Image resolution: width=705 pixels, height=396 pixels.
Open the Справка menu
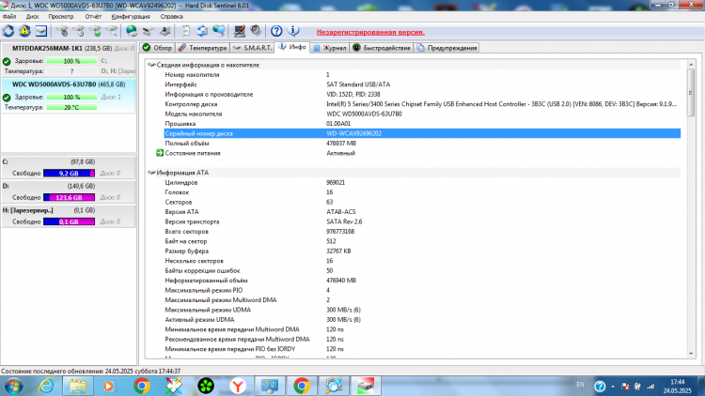click(x=171, y=17)
